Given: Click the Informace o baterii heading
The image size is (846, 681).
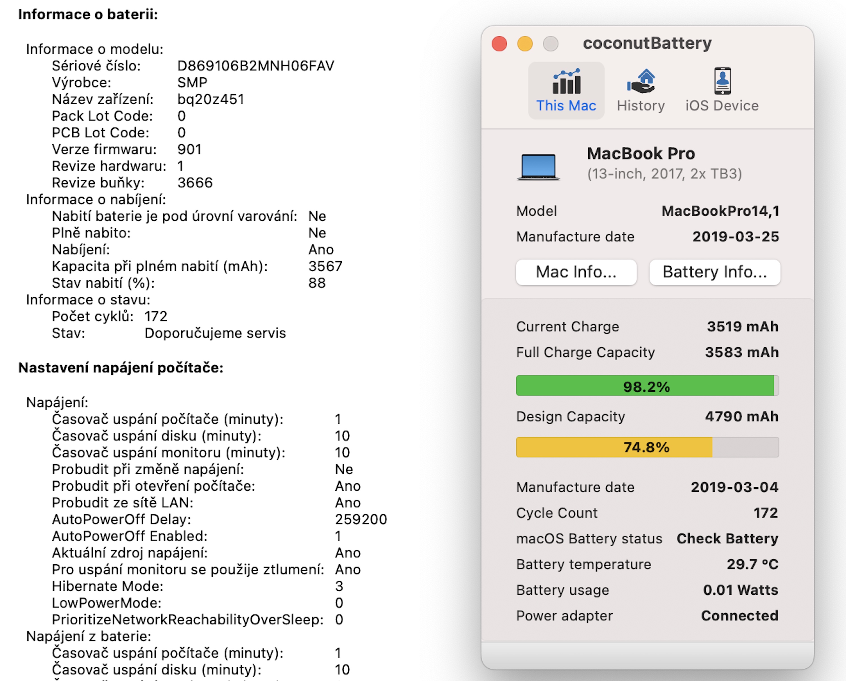Looking at the screenshot, I should [88, 15].
